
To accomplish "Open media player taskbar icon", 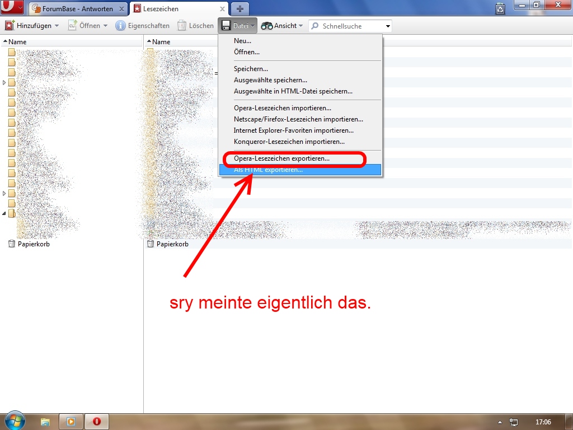I will click(71, 422).
